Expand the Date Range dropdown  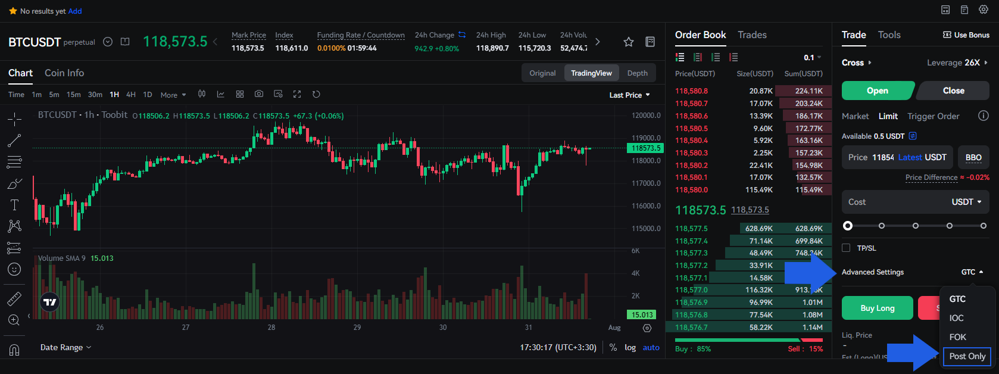65,347
